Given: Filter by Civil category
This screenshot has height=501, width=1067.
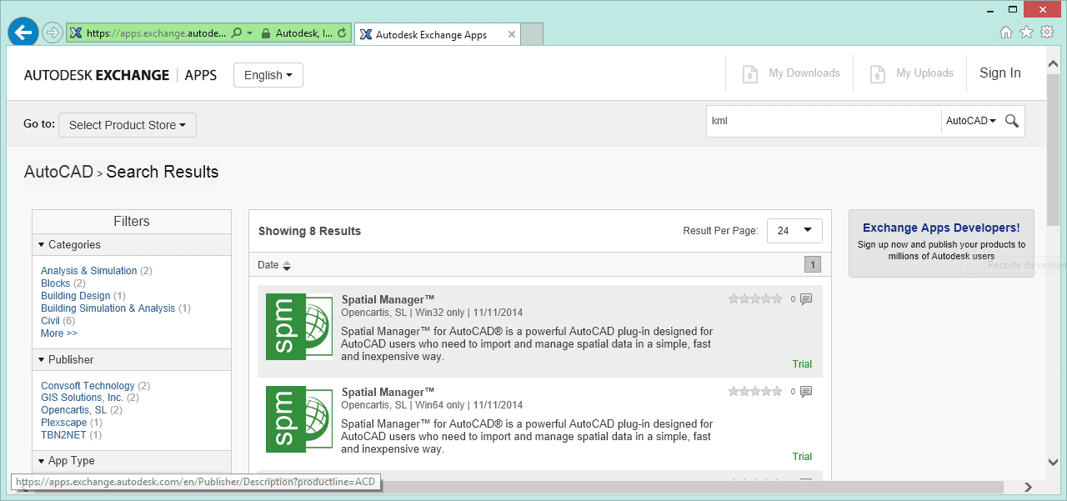Looking at the screenshot, I should (x=50, y=321).
